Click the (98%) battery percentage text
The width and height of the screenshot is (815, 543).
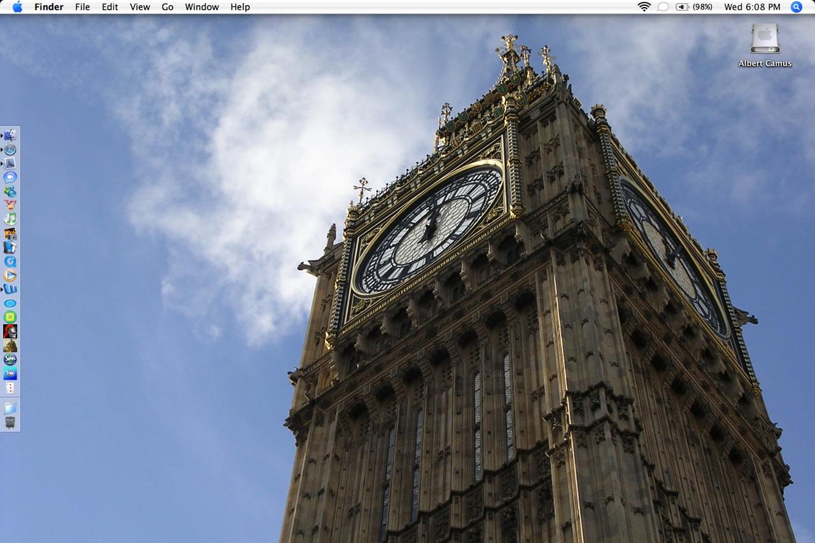pos(702,7)
